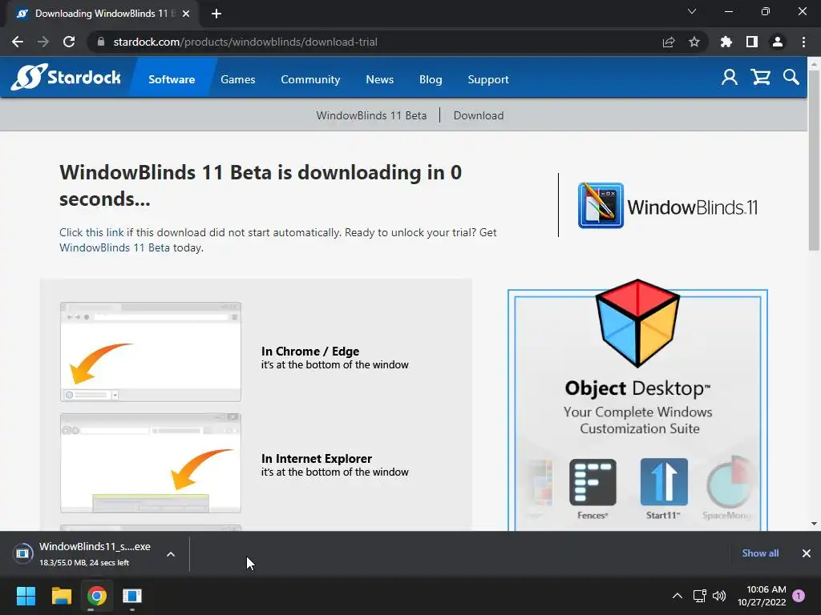Image resolution: width=821 pixels, height=615 pixels.
Task: Open the blue window app on taskbar
Action: pos(132,596)
